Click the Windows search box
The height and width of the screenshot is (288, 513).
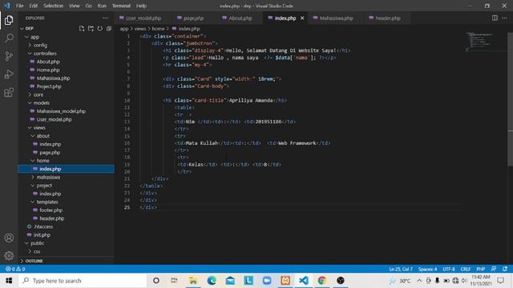[83, 281]
